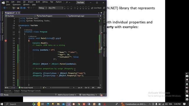Viewport: 189px width, 106px height.
Task: Collapse the Main method block
Action: [19, 39]
